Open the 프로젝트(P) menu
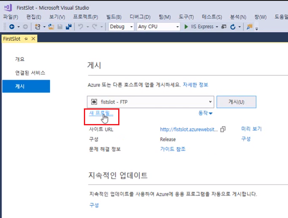The height and width of the screenshot is (218, 288). (86, 17)
